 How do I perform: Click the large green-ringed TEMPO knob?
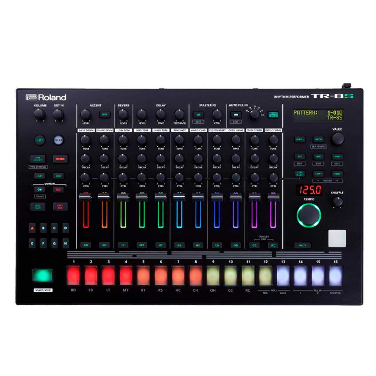[309, 215]
